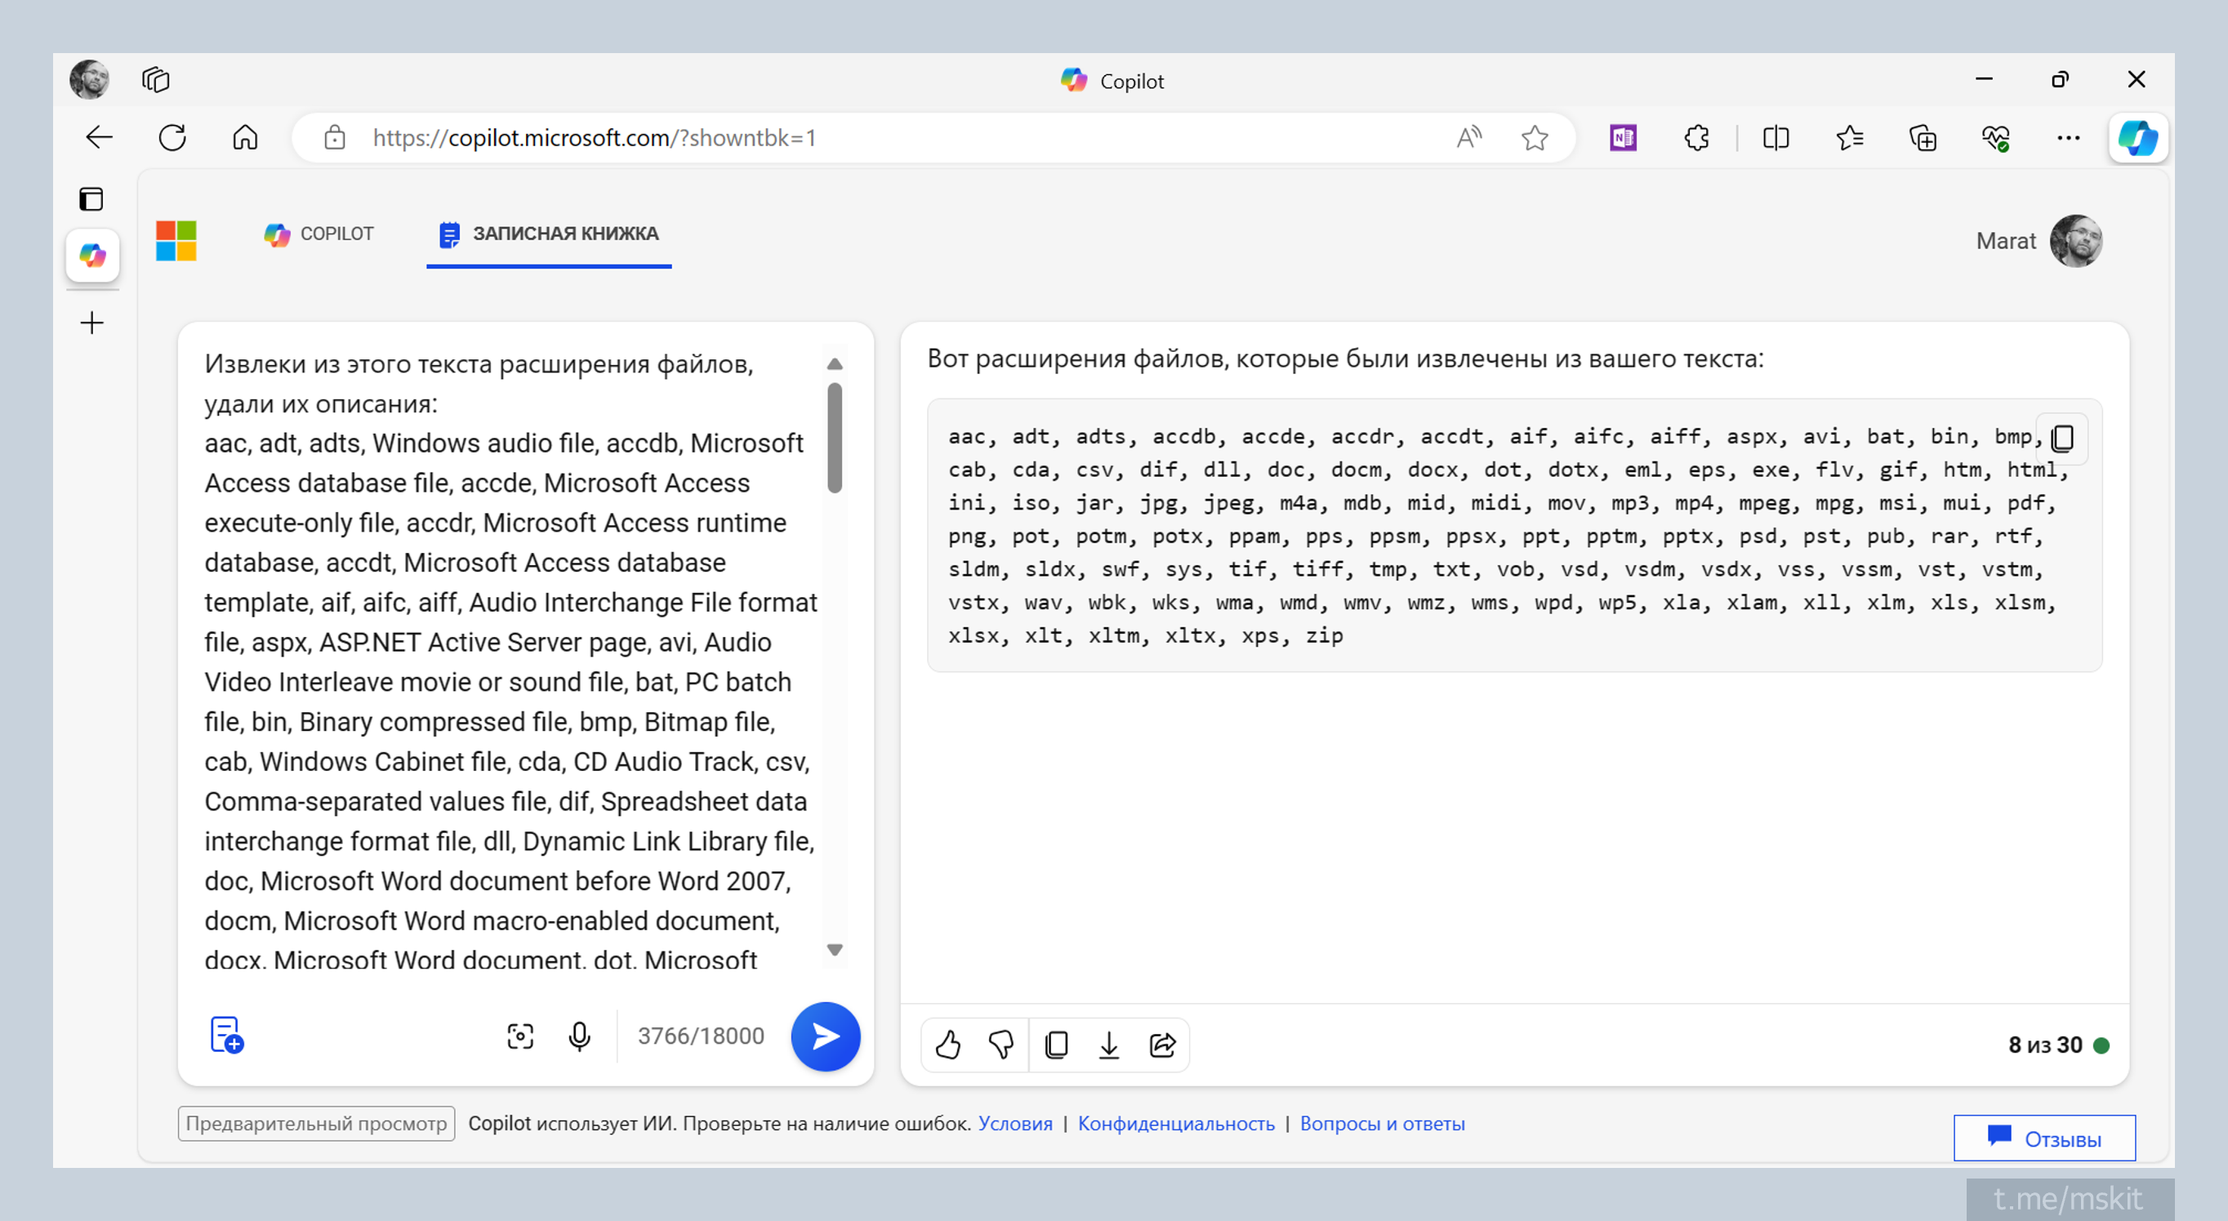Open the Условия link
2228x1221 pixels.
[x=1015, y=1123]
